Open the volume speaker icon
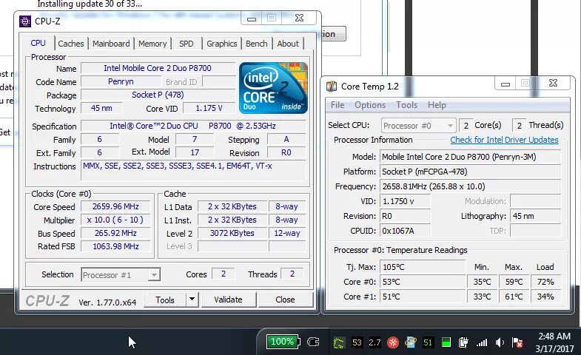This screenshot has width=581, height=355. coord(500,342)
